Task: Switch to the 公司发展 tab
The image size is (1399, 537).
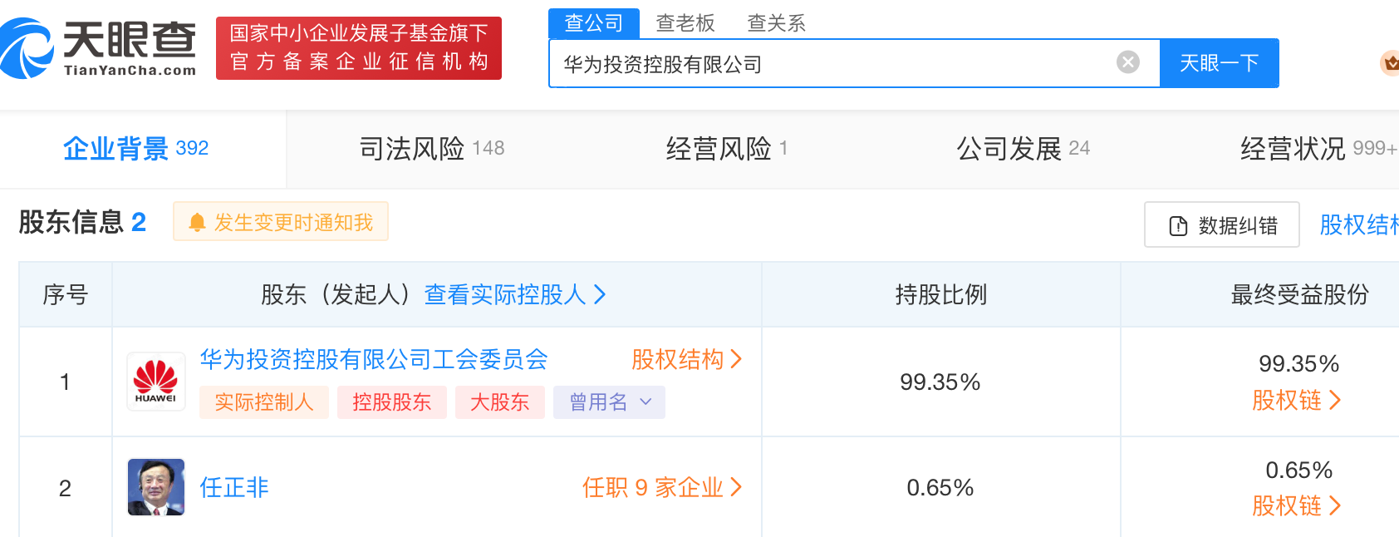Action: [x=1022, y=149]
